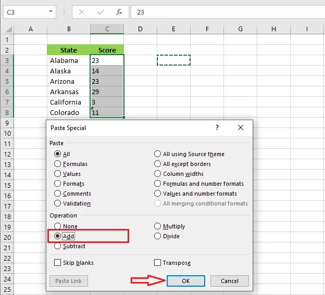The width and height of the screenshot is (325, 295).
Task: Close the Paste Special dialog
Action: click(241, 127)
